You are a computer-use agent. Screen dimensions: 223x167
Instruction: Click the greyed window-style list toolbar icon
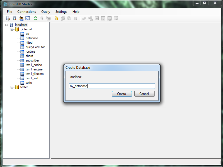click(97, 18)
